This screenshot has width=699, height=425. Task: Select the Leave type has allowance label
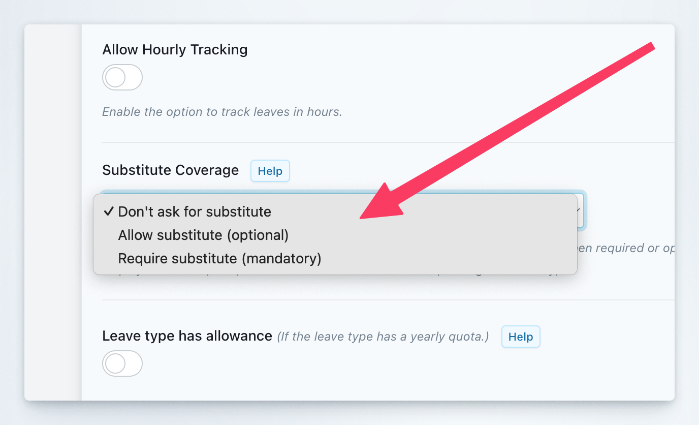coord(187,336)
